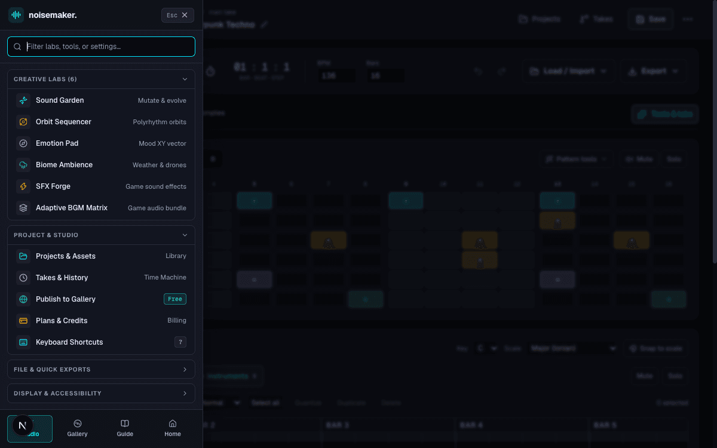This screenshot has width=717, height=448.
Task: Click the Snap to scale button
Action: coord(655,348)
